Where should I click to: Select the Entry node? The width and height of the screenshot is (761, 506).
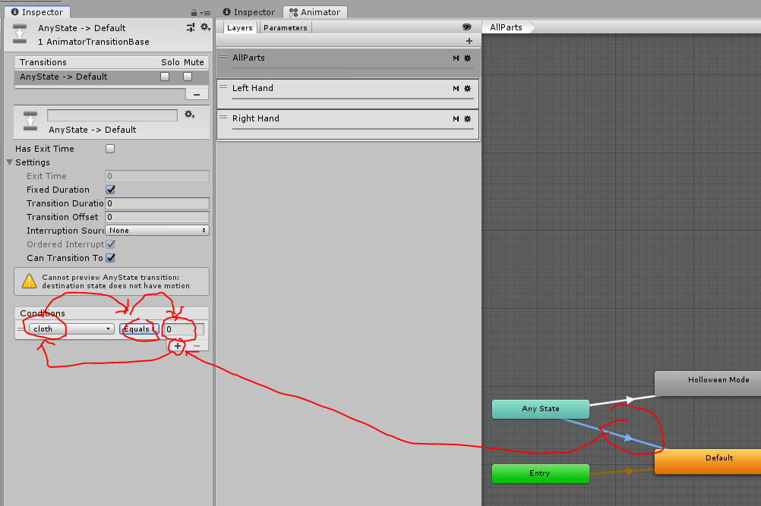[x=541, y=473]
